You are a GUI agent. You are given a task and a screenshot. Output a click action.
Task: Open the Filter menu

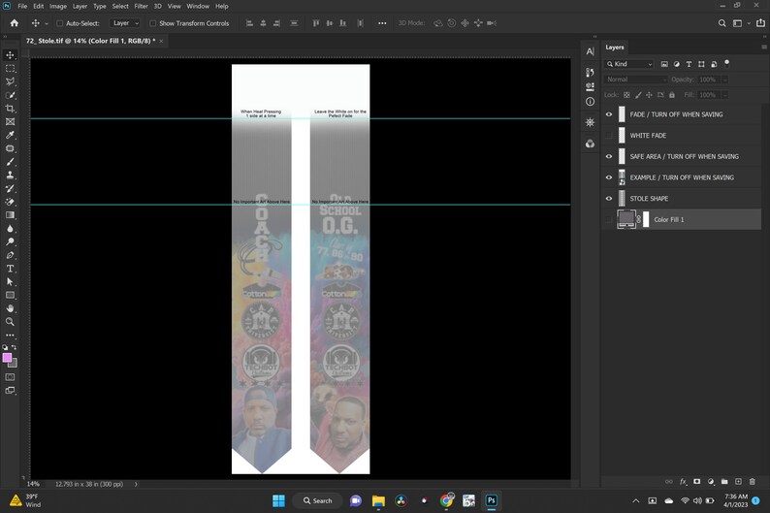click(141, 6)
